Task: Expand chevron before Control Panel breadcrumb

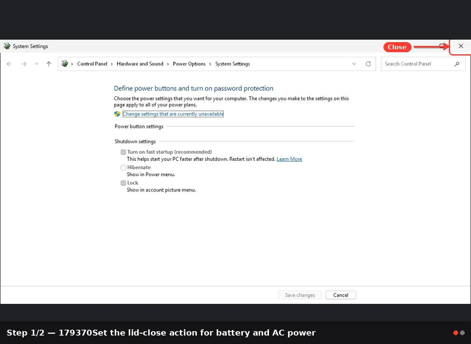Action: click(x=72, y=64)
